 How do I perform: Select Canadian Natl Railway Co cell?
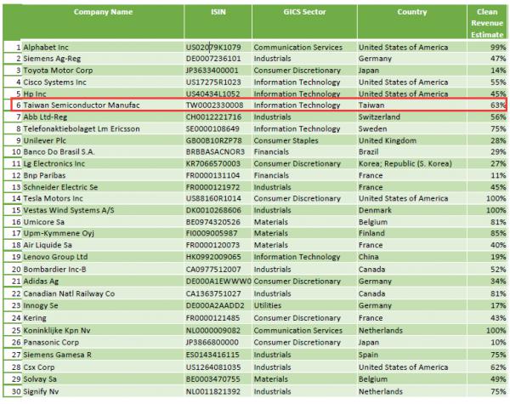tap(103, 293)
